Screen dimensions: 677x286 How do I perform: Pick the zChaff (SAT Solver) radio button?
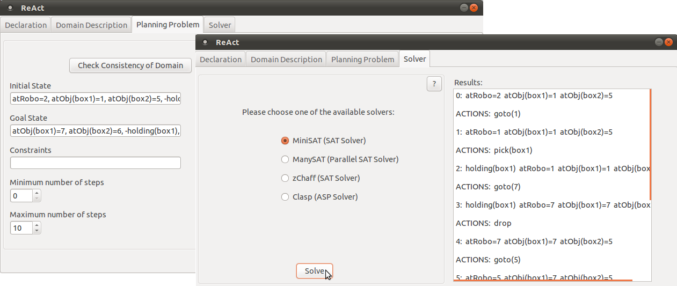285,178
